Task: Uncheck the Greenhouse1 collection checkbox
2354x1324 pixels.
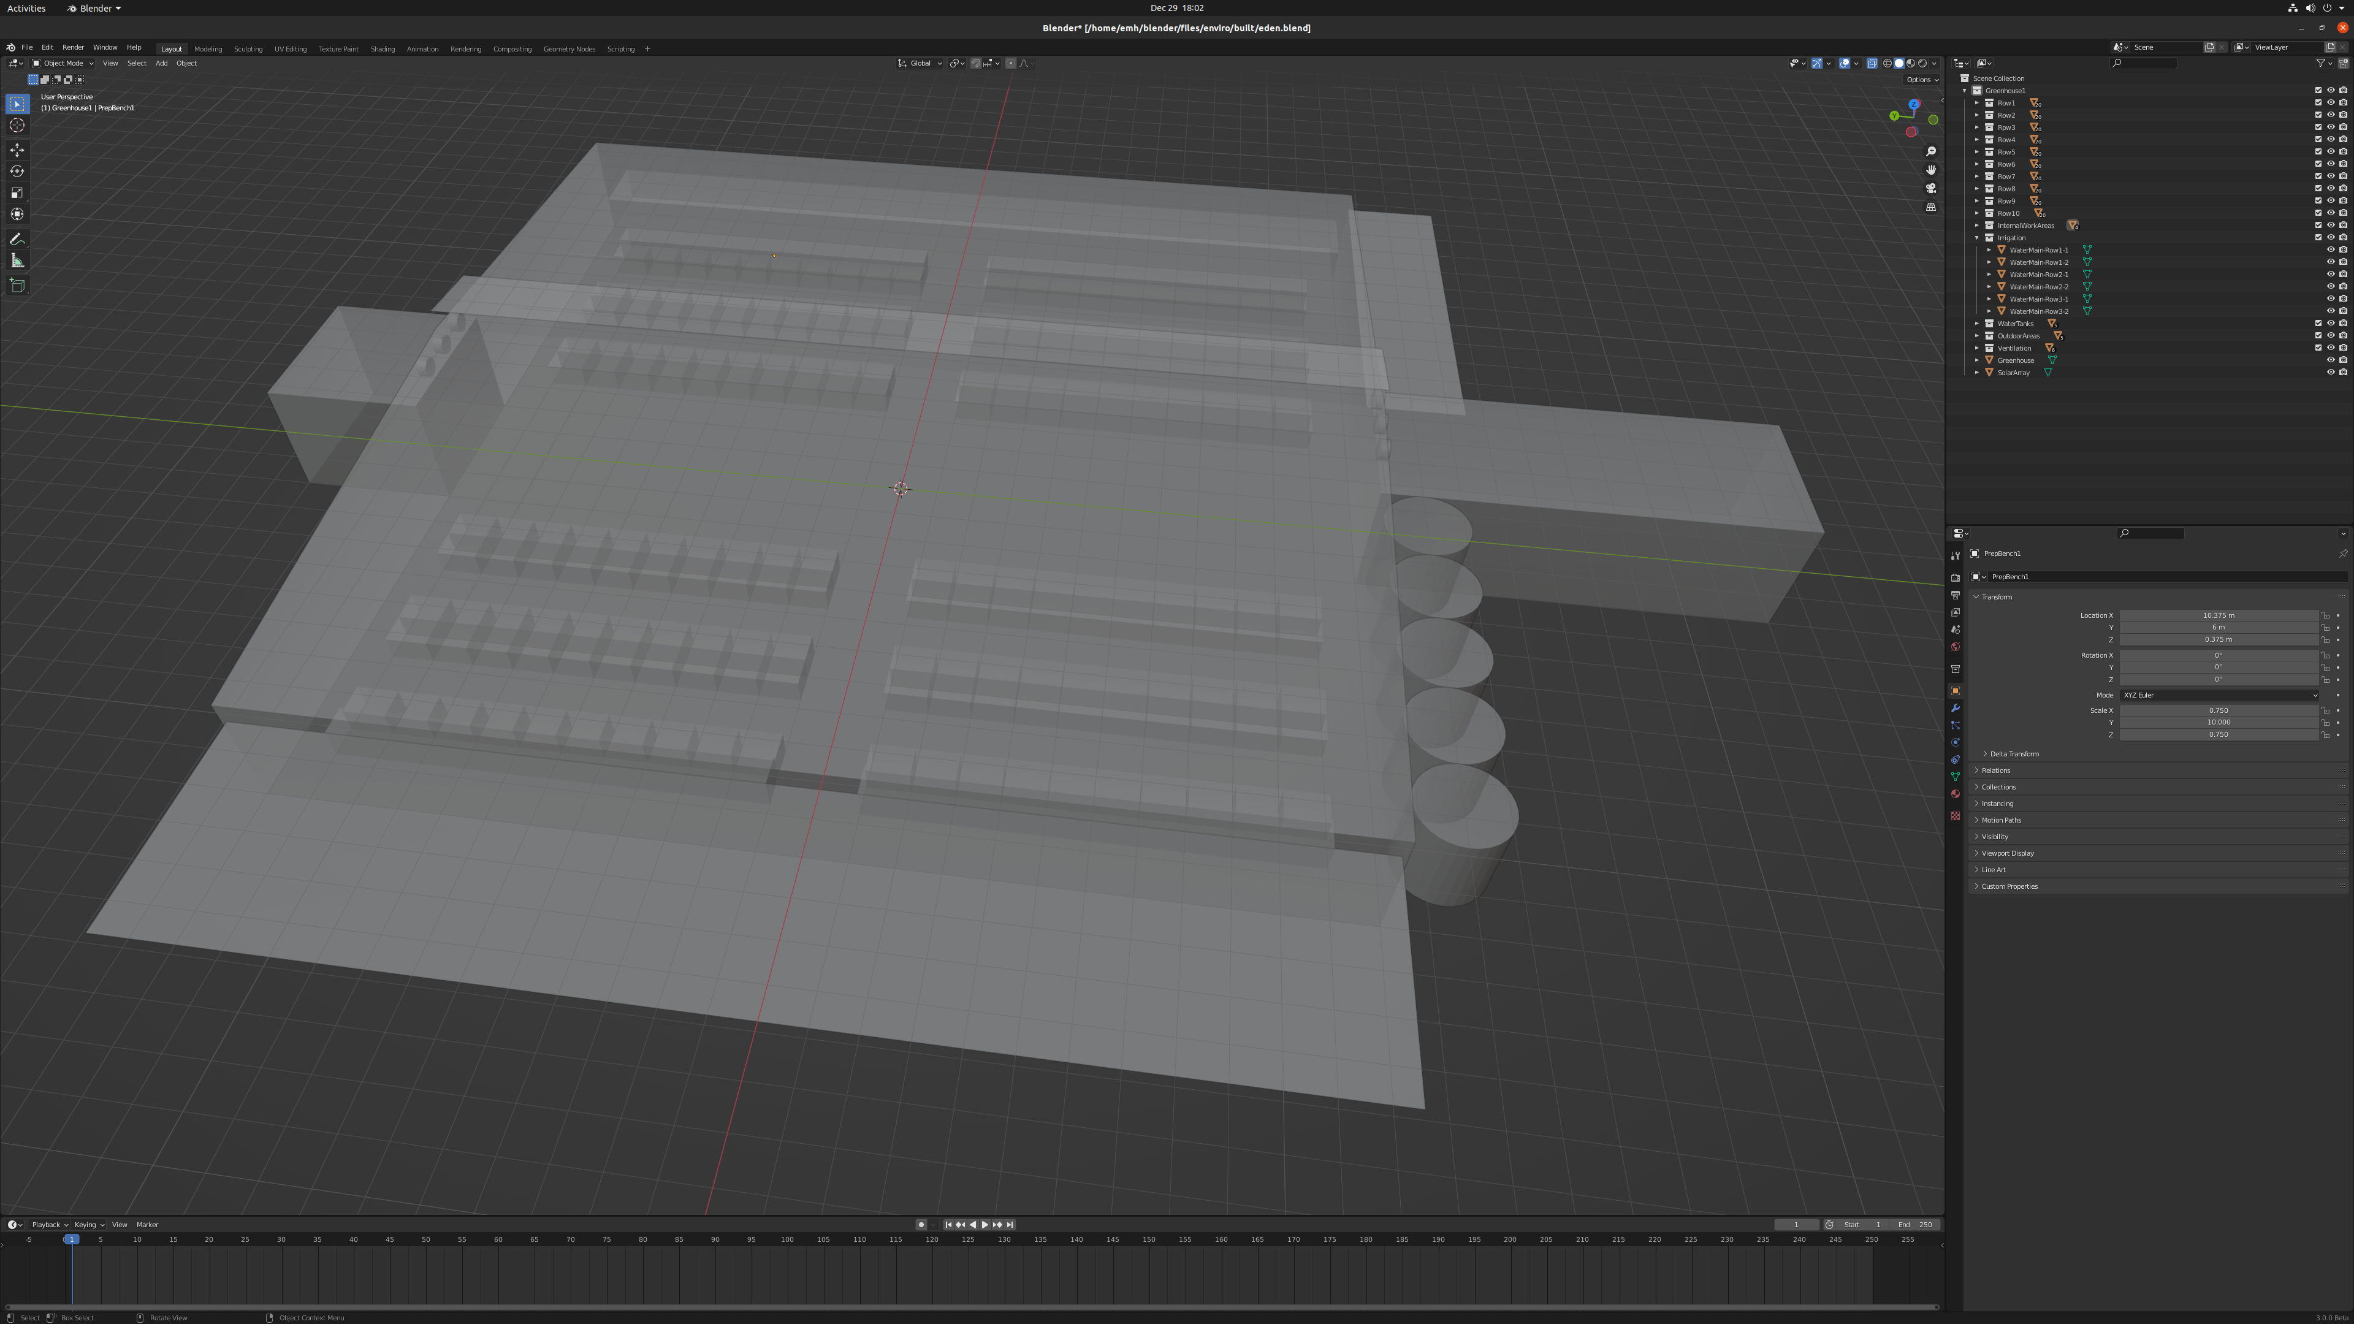Action: click(2318, 91)
